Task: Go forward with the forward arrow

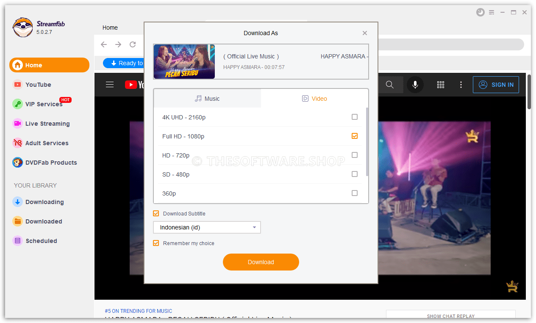Action: click(x=118, y=44)
